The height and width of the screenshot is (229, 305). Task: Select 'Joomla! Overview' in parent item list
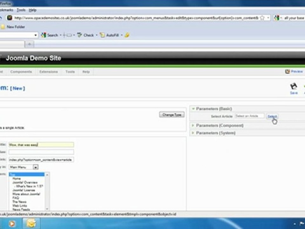click(x=25, y=183)
